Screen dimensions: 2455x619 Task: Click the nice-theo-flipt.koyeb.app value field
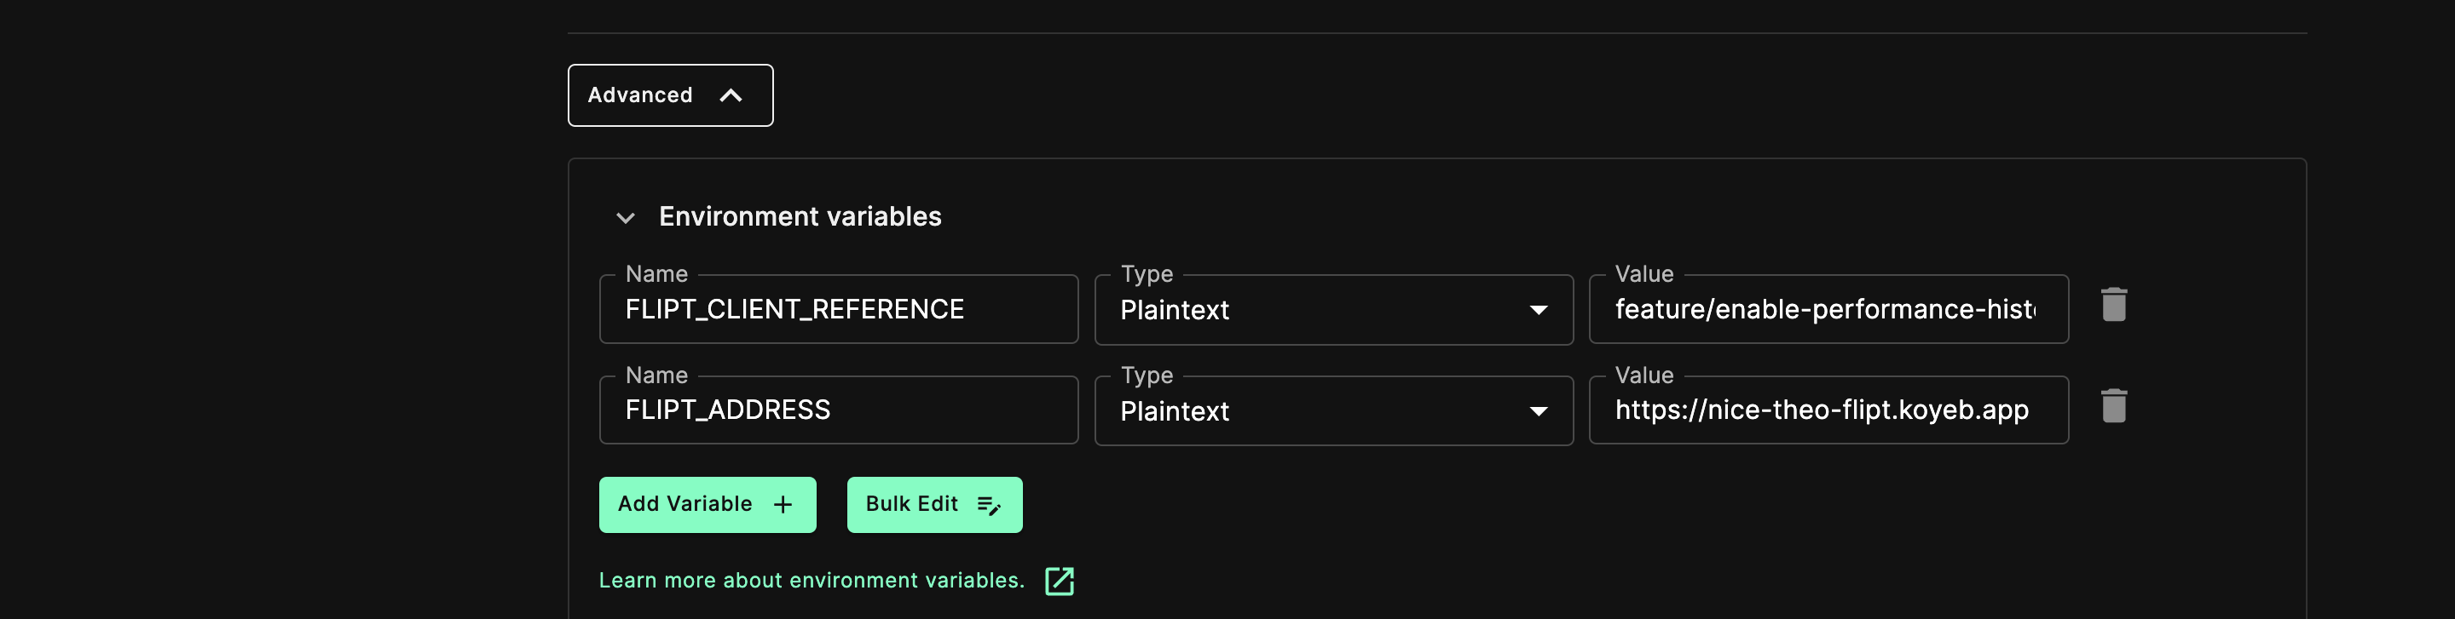[1827, 410]
